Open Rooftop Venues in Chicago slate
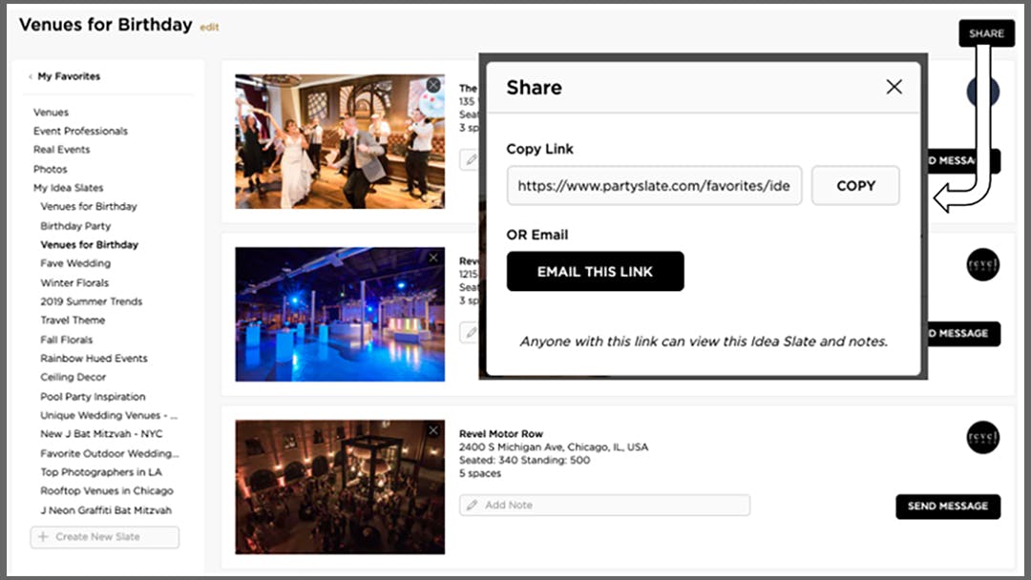The height and width of the screenshot is (580, 1031). tap(107, 491)
